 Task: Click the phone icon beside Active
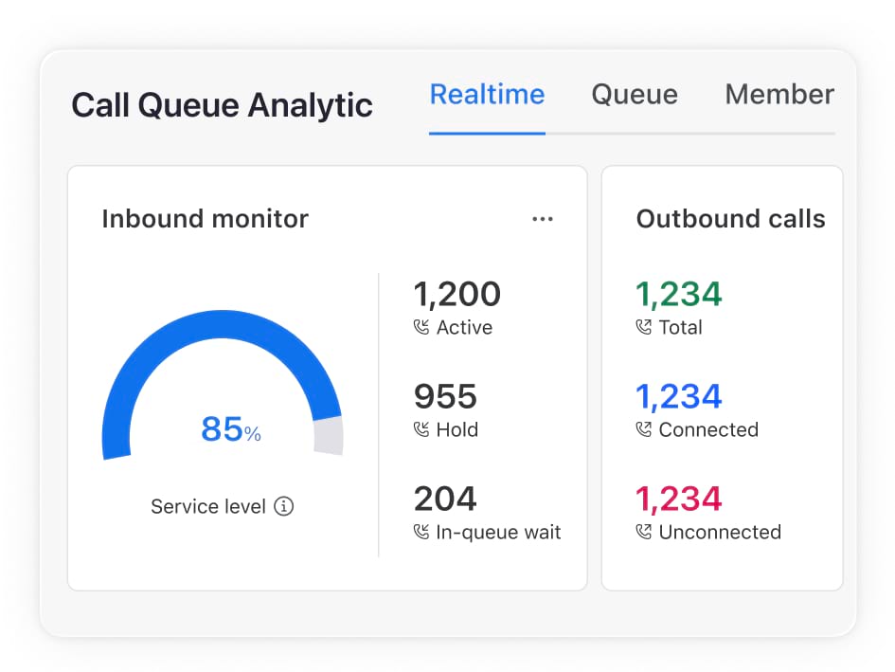(421, 328)
